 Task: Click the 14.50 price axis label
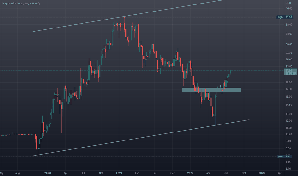(289, 105)
